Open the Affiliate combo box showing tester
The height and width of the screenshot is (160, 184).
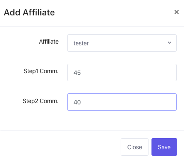(122, 43)
